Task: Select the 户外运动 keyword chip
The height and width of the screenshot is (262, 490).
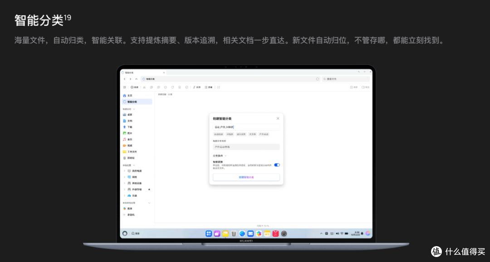Action: tap(264, 134)
